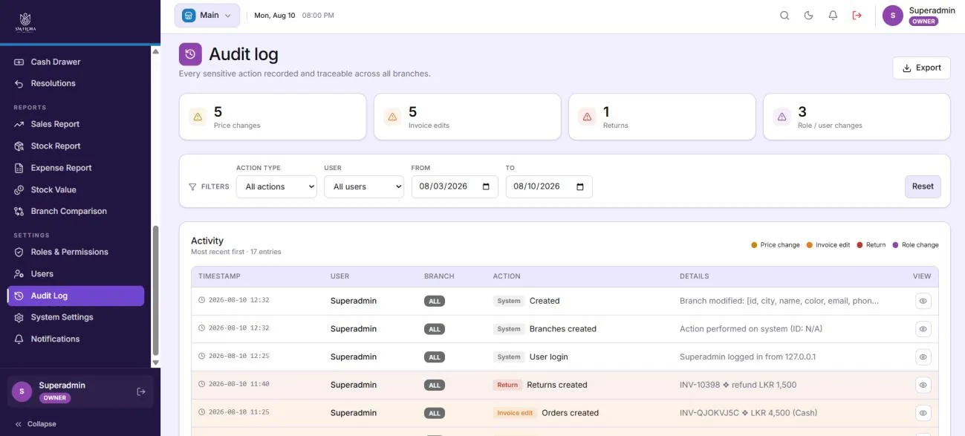965x436 pixels.
Task: View details of Returns created entry
Action: tap(923, 385)
